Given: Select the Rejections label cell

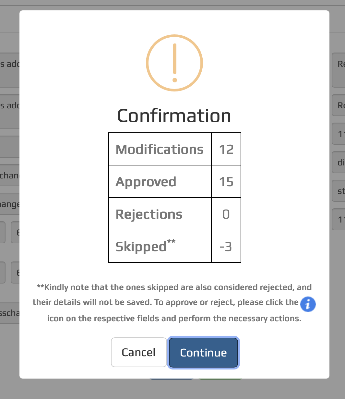Looking at the screenshot, I should (160, 214).
